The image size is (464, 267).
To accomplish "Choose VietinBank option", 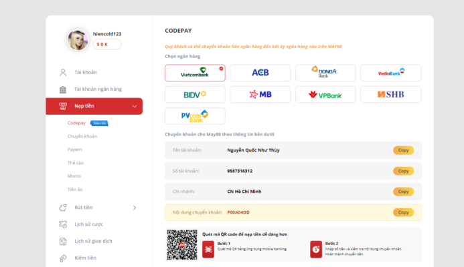I will (x=390, y=73).
